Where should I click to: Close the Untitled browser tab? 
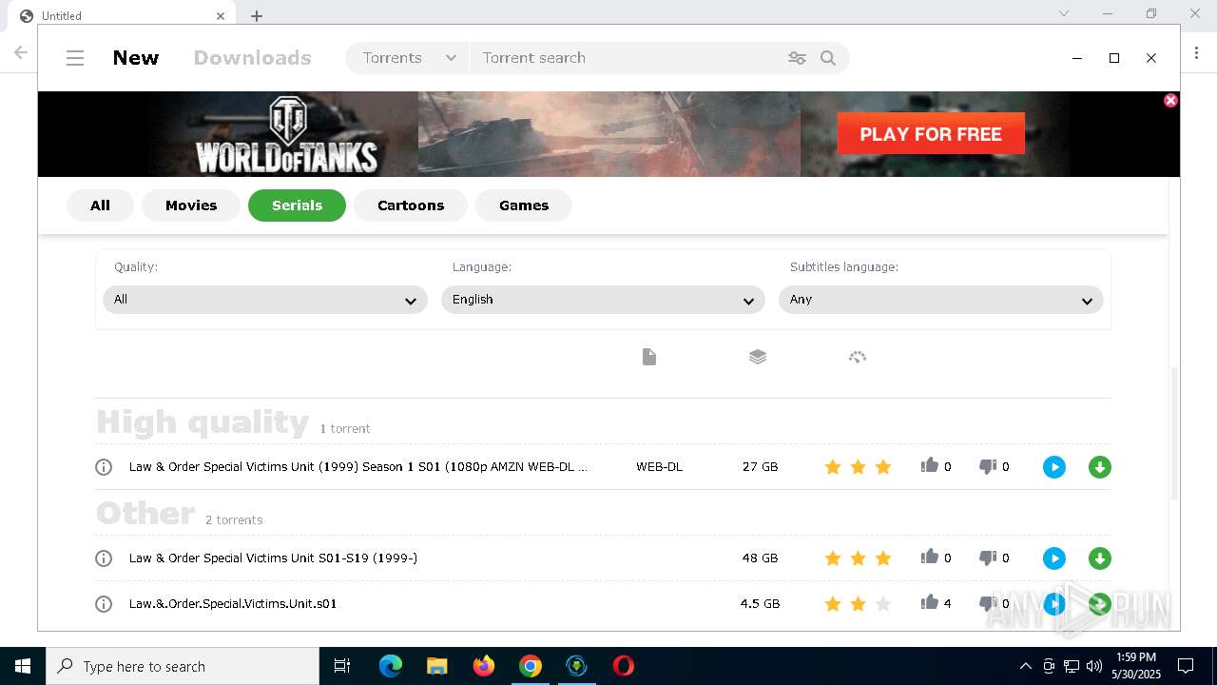[x=221, y=15]
